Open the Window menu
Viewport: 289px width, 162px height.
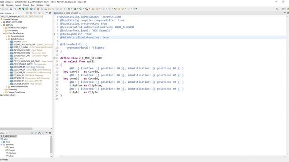click(x=40, y=5)
